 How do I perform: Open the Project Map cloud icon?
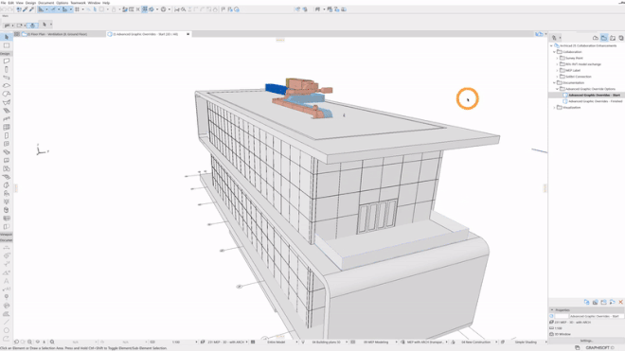[x=596, y=38]
